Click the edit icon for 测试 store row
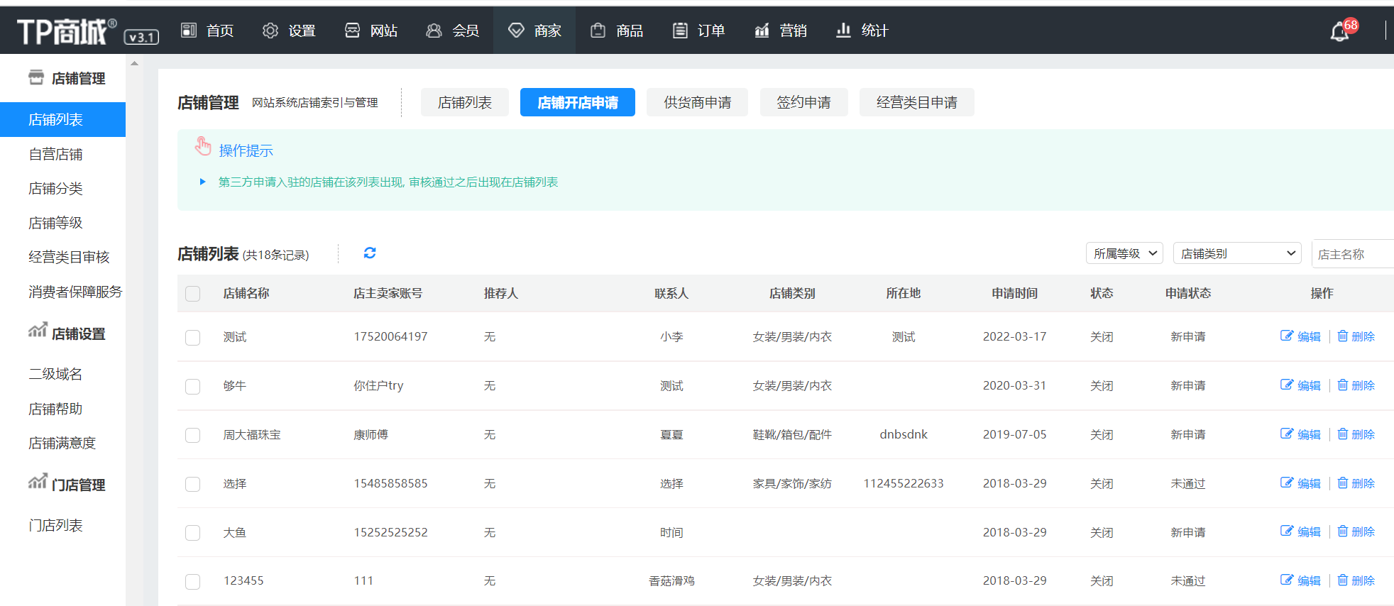The height and width of the screenshot is (606, 1394). pos(1286,336)
